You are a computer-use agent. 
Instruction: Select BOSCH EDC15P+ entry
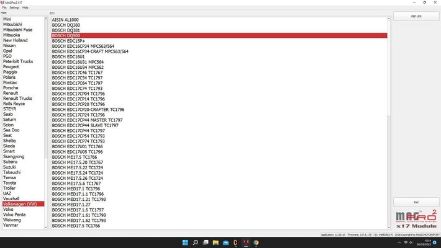click(x=219, y=41)
